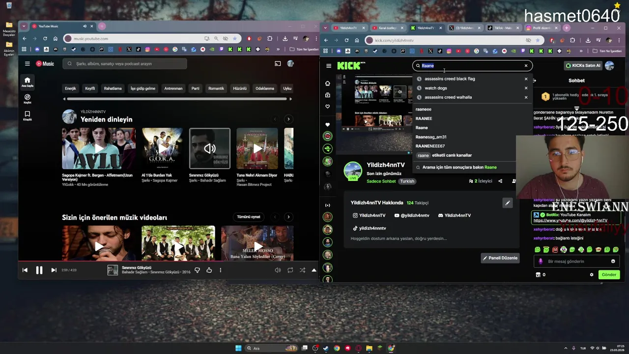
Task: Open Yildizh4nnTV Instagram link
Action: click(369, 215)
